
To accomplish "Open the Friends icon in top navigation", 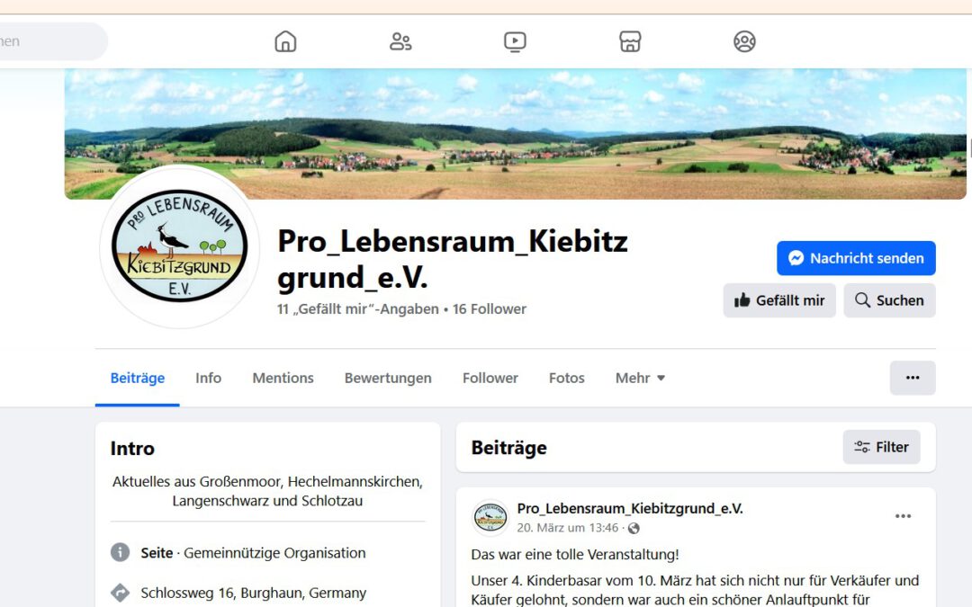I will 400,41.
